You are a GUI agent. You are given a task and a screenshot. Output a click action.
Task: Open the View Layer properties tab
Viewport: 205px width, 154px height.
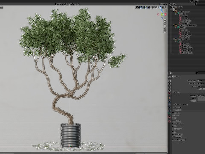point(170,87)
